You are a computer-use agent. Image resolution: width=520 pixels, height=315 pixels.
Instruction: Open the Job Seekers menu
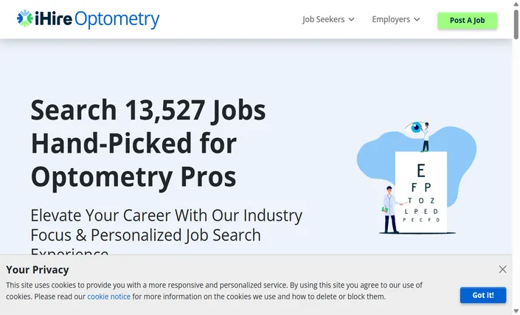(323, 20)
